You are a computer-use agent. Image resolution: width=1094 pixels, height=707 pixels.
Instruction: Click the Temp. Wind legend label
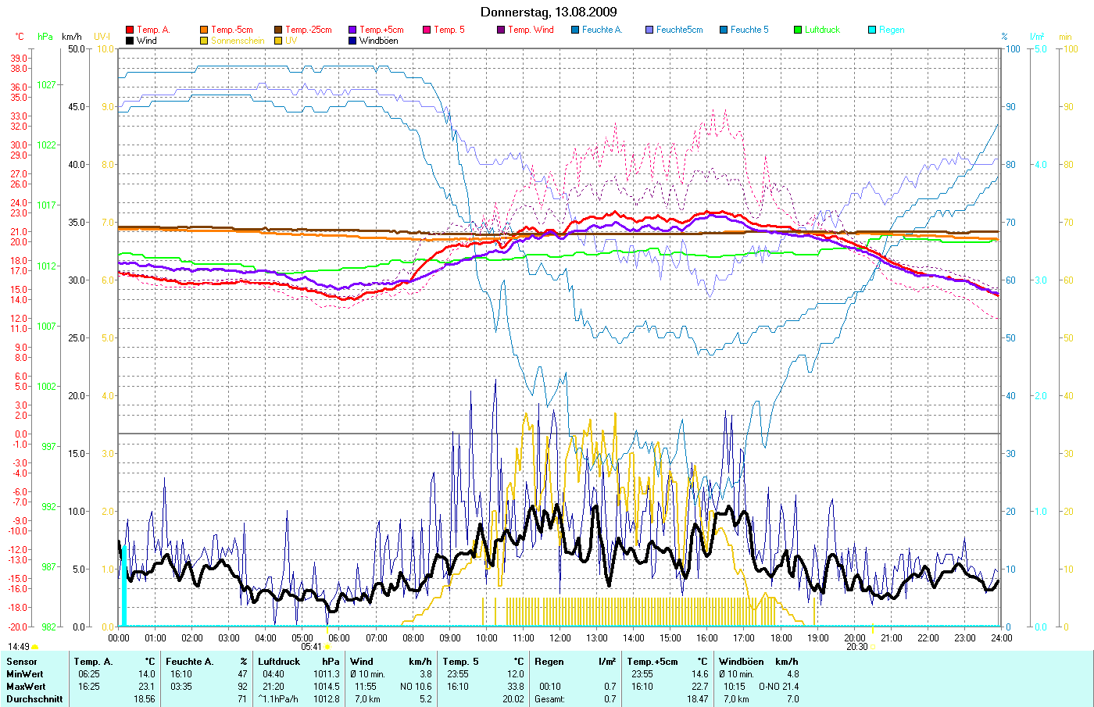click(531, 30)
